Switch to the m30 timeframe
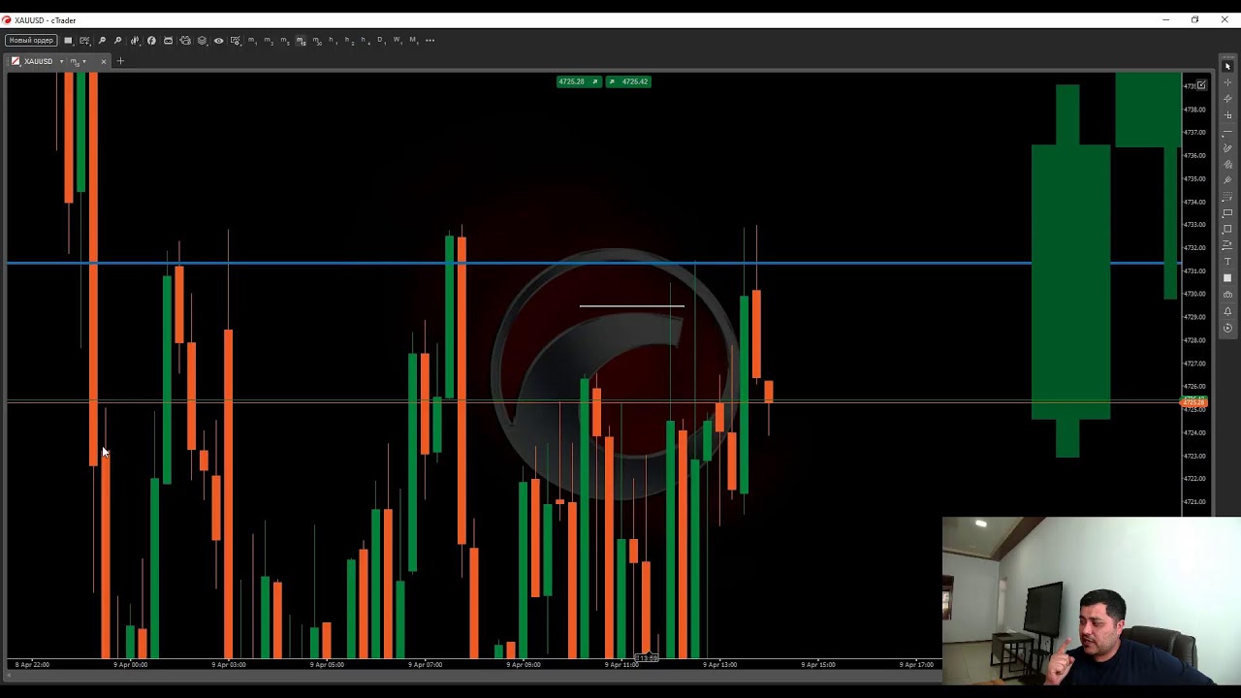 [x=317, y=41]
